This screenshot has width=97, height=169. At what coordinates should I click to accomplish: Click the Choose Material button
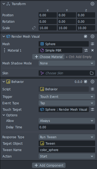click(48, 57)
